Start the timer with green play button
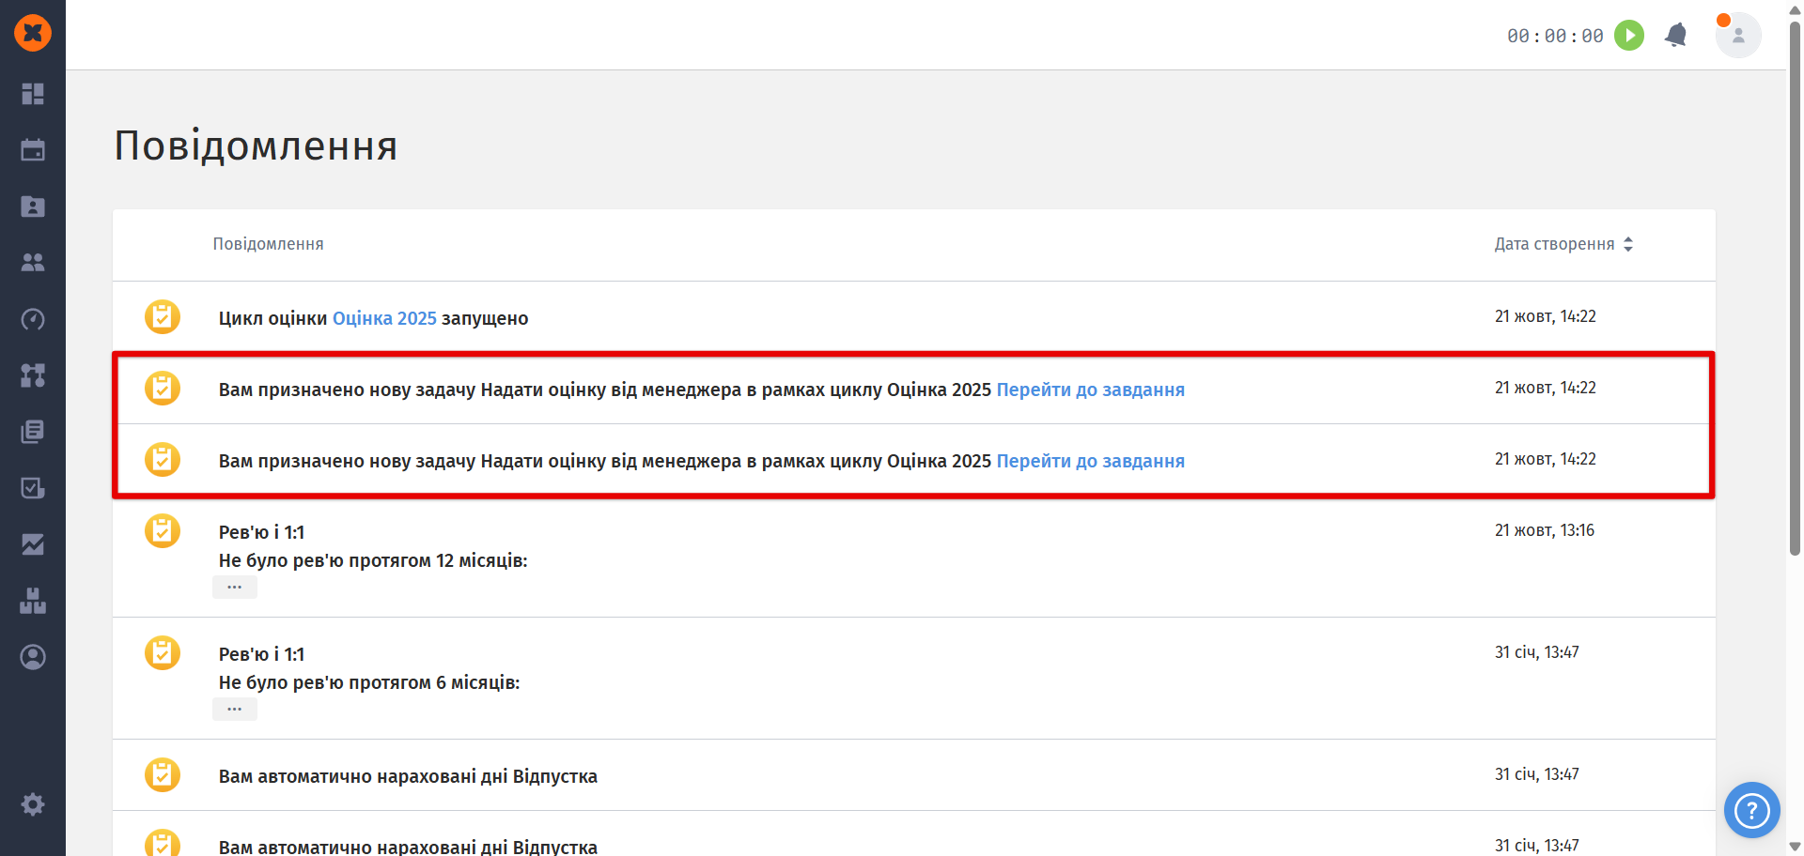1804x856 pixels. (1629, 36)
